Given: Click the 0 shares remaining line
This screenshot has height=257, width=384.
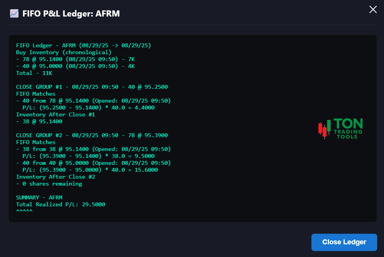Looking at the screenshot, I should pos(49,184).
